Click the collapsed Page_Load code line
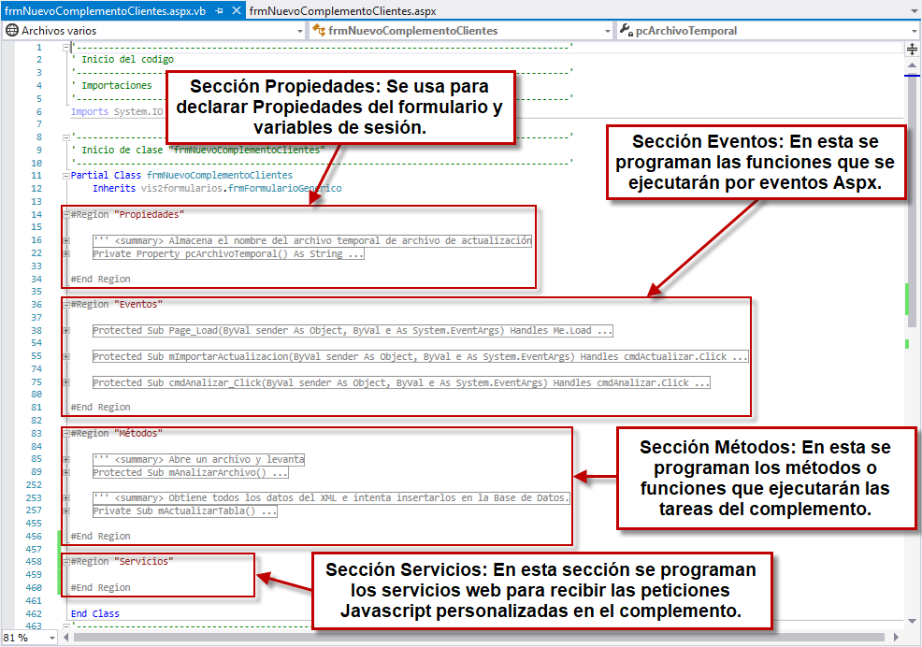The height and width of the screenshot is (647, 922). 353,331
